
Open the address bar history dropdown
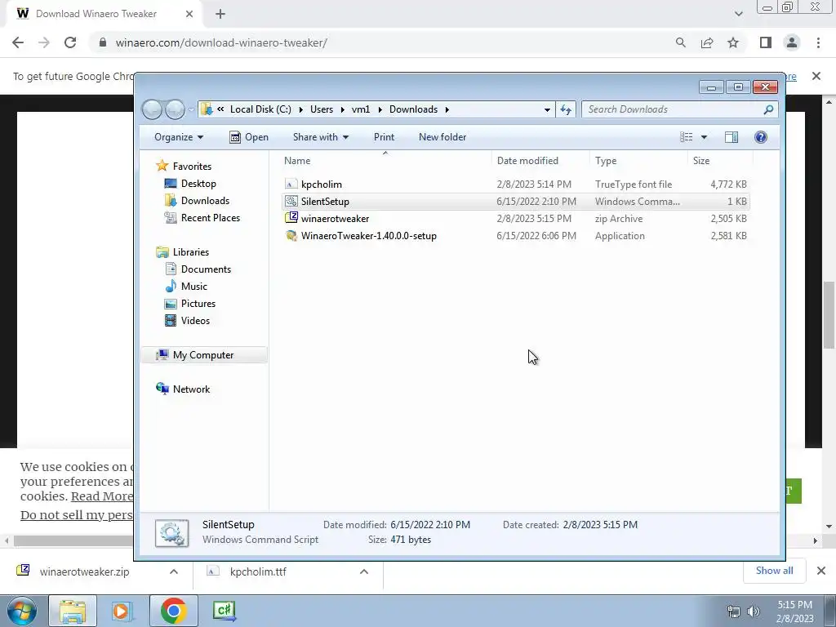[547, 109]
